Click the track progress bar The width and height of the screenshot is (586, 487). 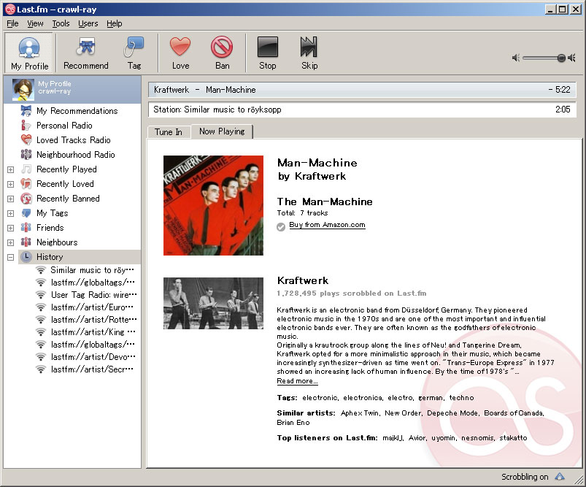tap(362, 90)
